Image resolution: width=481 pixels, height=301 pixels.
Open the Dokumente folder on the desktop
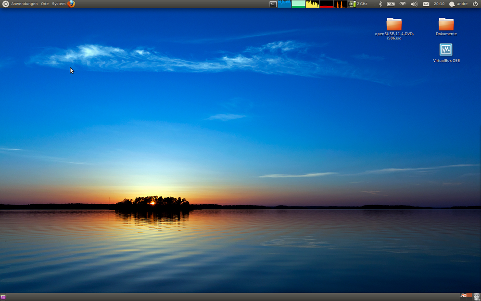(446, 23)
